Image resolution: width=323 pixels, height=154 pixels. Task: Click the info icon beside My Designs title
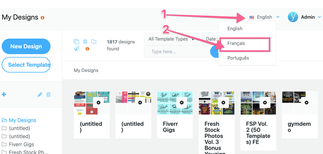(42, 18)
